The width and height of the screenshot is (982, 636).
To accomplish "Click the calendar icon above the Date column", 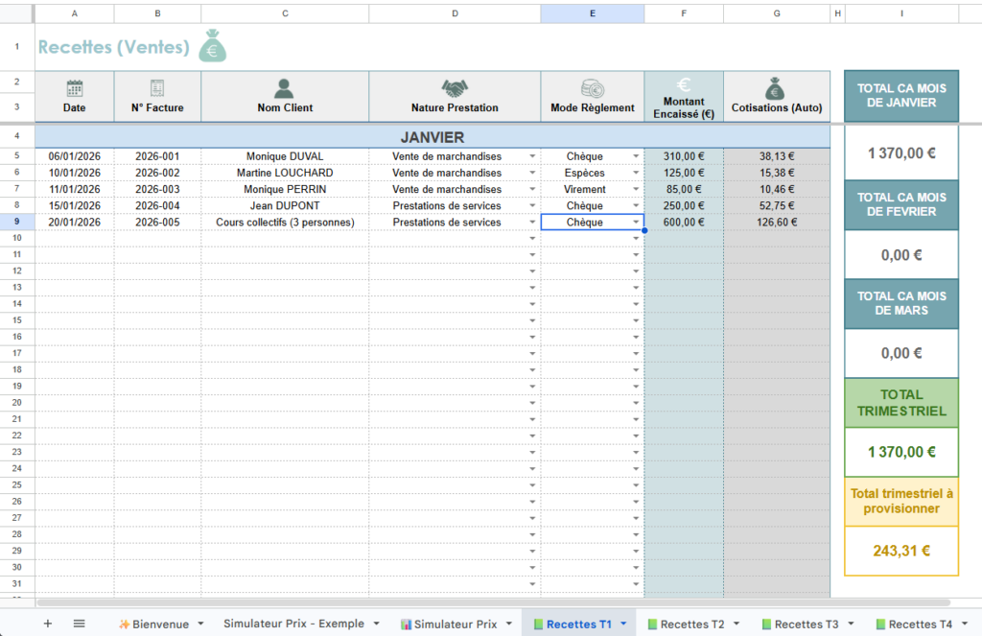I will [74, 86].
